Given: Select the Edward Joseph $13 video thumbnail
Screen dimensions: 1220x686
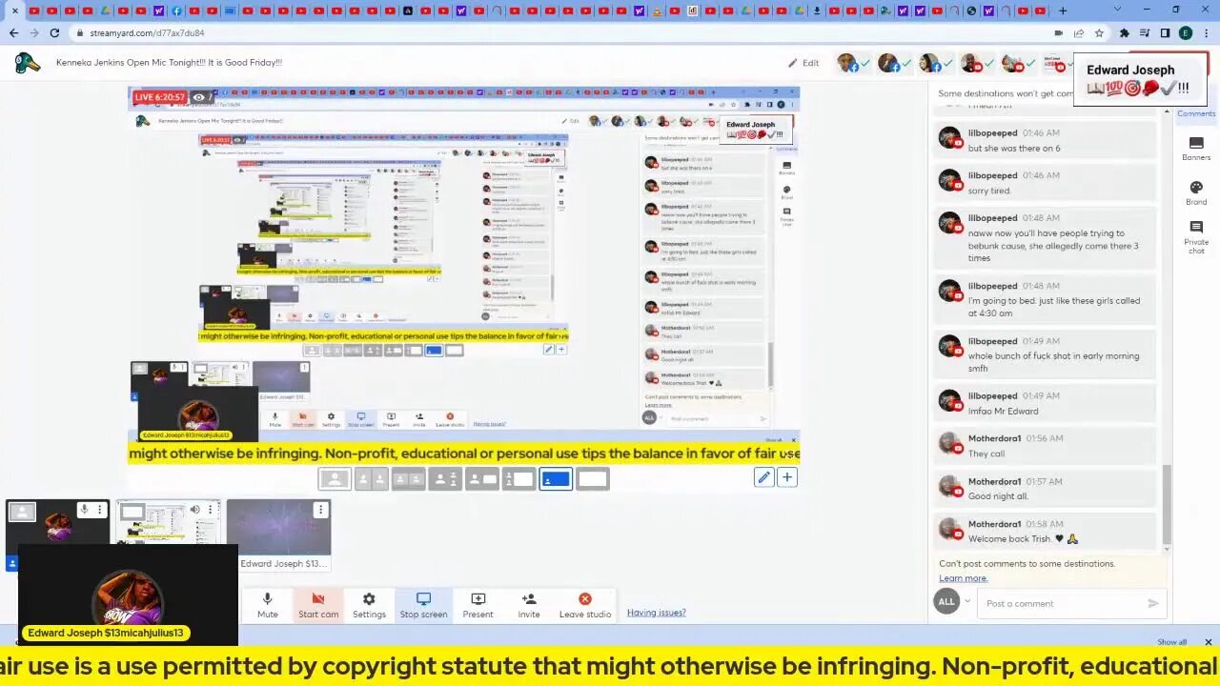Looking at the screenshot, I should [278, 529].
